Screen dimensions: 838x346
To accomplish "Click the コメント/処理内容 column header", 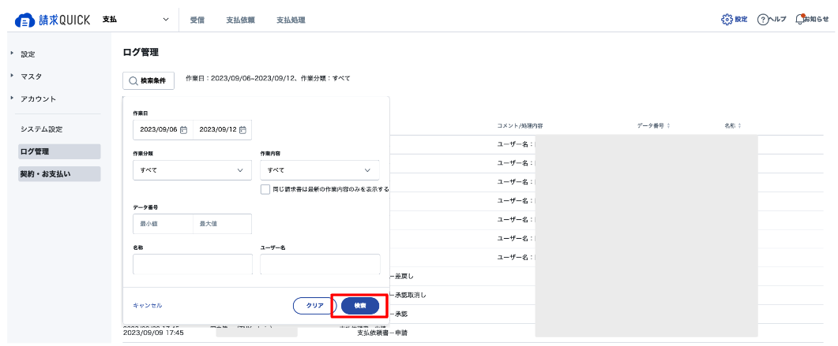I will click(520, 126).
